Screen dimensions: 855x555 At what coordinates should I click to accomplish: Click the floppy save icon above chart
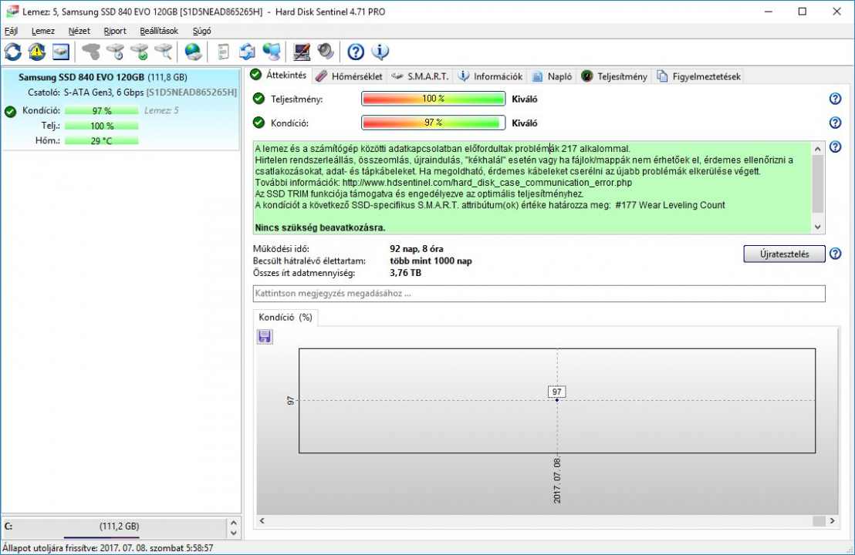(265, 337)
